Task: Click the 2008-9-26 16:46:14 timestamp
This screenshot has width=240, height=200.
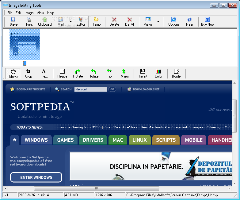Action: pyautogui.click(x=34, y=195)
